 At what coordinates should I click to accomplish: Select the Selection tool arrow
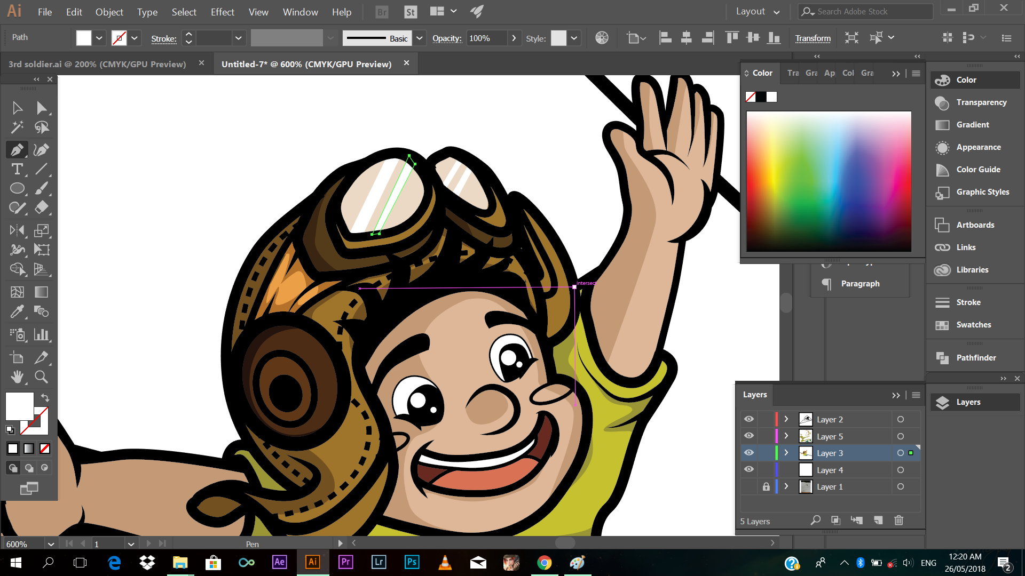[x=17, y=108]
